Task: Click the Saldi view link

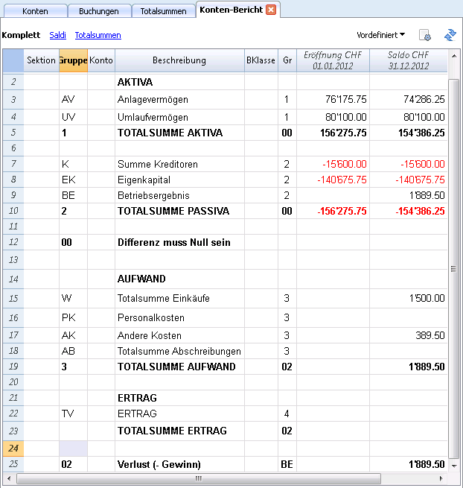Action: [x=58, y=35]
